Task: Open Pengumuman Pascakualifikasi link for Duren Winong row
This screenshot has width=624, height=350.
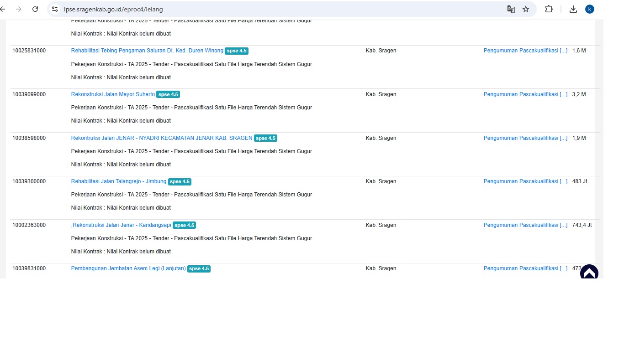Action: point(525,51)
